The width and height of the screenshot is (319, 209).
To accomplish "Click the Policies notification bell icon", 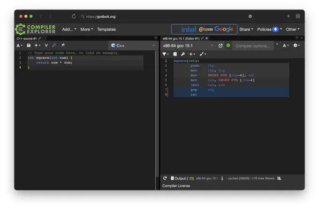I will (x=275, y=29).
